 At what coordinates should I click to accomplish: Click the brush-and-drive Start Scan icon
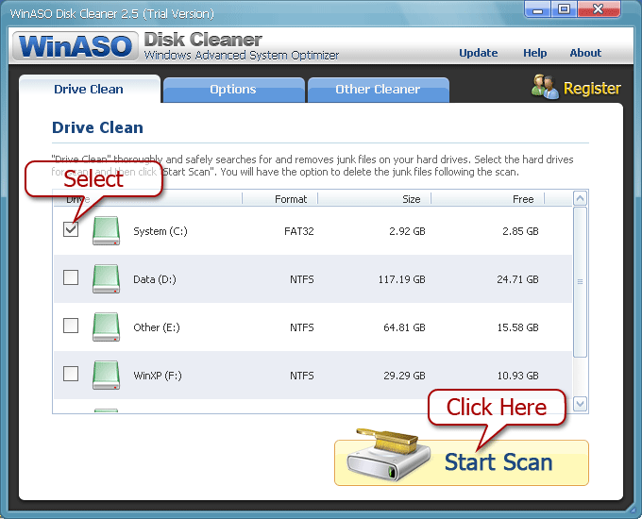click(x=388, y=455)
